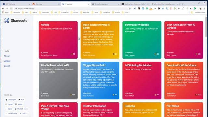Screen dimensions: 208x117
Task: Click the site padlock icon in the address bar
Action: tap(16, 8)
